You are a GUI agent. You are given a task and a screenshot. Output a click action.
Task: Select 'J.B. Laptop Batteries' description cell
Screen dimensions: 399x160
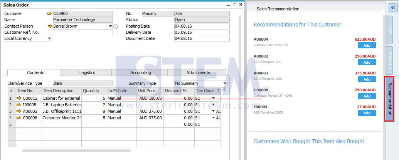[62, 105]
